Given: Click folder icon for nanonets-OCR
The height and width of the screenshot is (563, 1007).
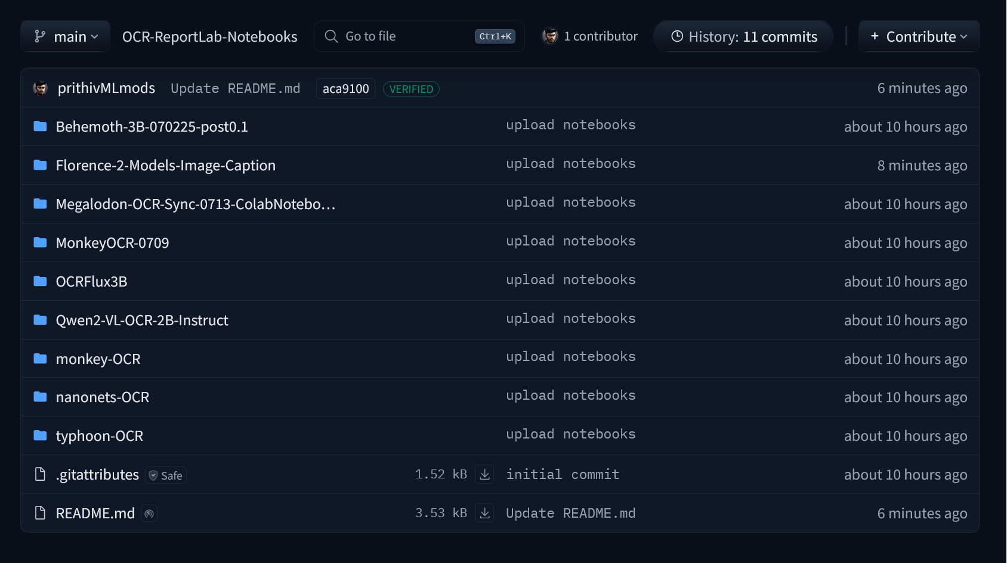Looking at the screenshot, I should 40,397.
